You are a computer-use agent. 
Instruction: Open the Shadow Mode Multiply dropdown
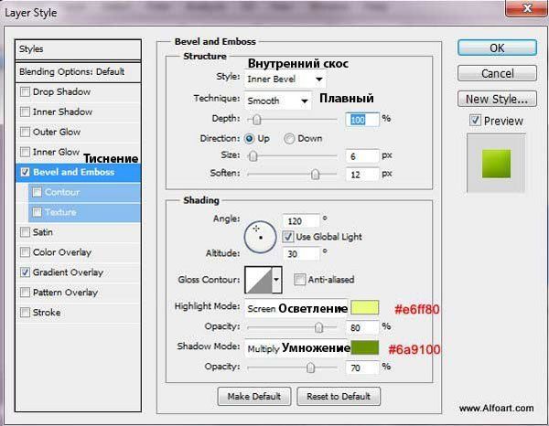tap(296, 348)
